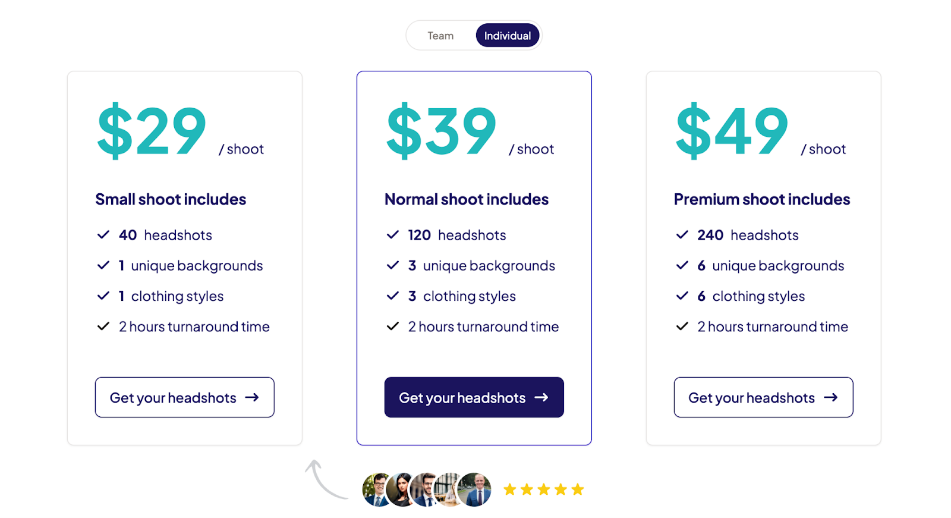Viewport: 951px width, 518px height.
Task: Click the first gold rating star
Action: tap(510, 489)
